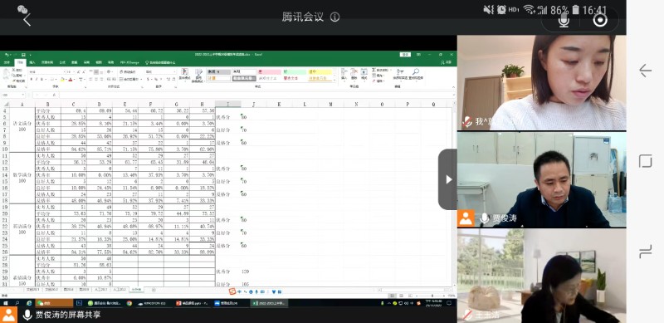Tap the muted mic icon on bottom participant tile
664x323 pixels.
tap(467, 315)
